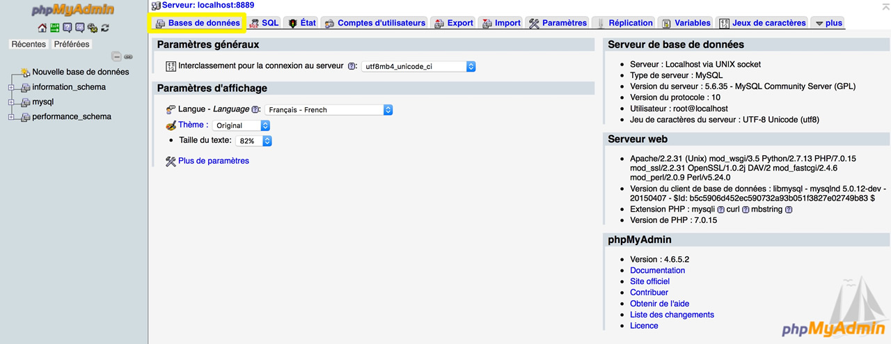Open the Réplication tab

point(624,23)
